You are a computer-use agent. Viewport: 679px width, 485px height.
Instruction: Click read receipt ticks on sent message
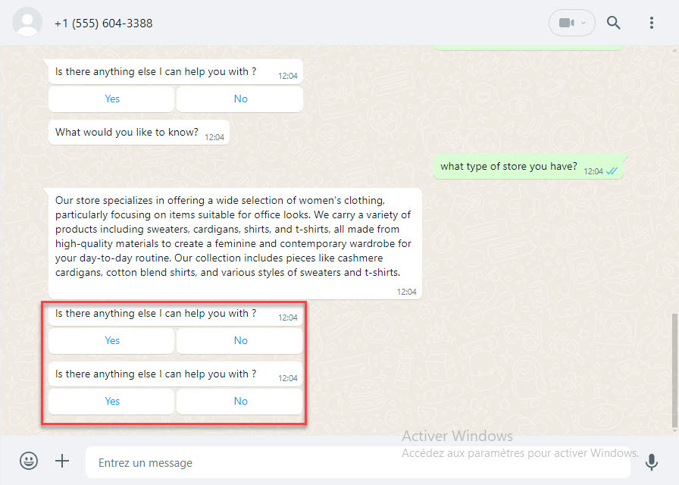[x=612, y=171]
